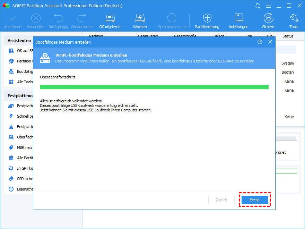The image size is (305, 229).
Task: Open the Anleitungen guide book
Action: (238, 21)
